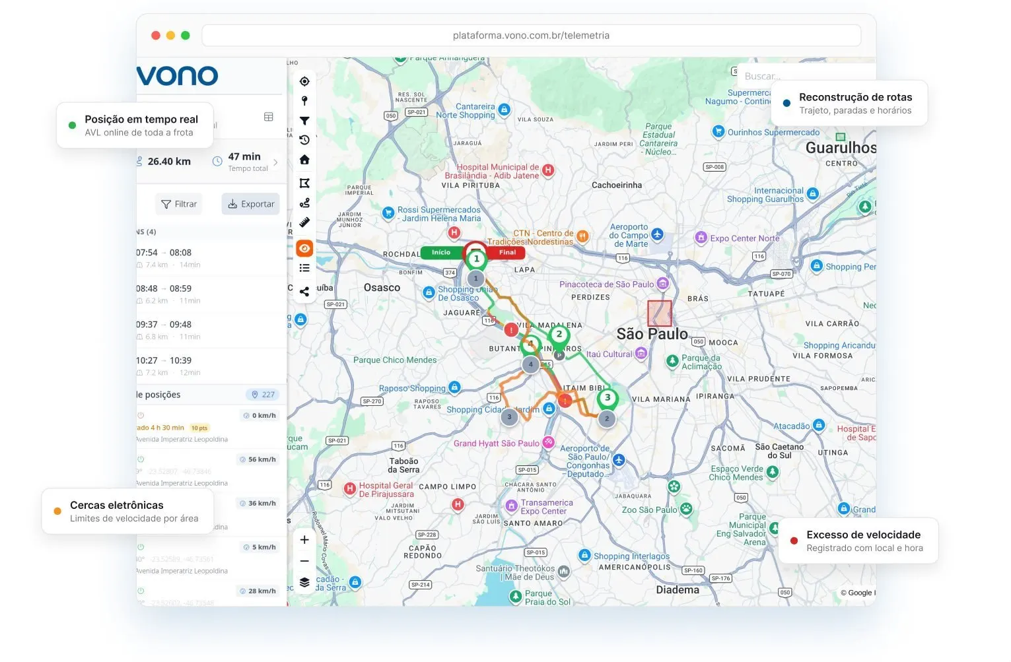Viewport: 1011px width, 662px height.
Task: Zoom in the map with the plus button
Action: (x=304, y=539)
